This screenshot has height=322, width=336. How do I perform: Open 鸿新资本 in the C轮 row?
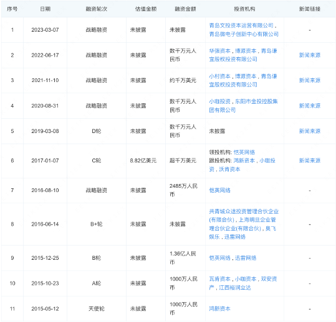click(x=244, y=160)
